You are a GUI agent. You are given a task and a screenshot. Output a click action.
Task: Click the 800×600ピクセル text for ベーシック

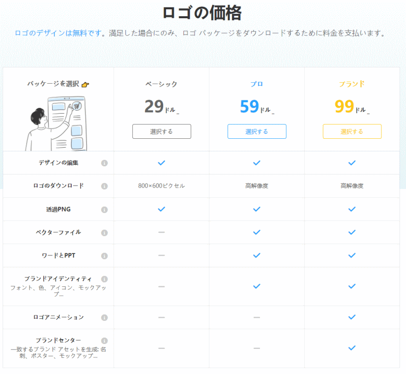coord(161,186)
